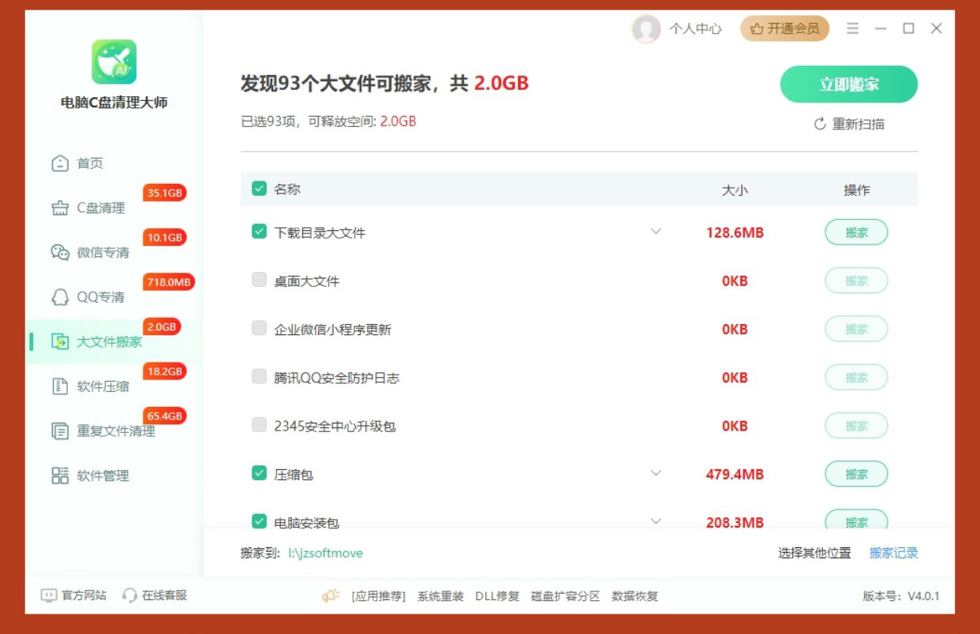Viewport: 980px width, 634px height.
Task: Toggle the select-all 名称 checkbox
Action: pos(259,188)
